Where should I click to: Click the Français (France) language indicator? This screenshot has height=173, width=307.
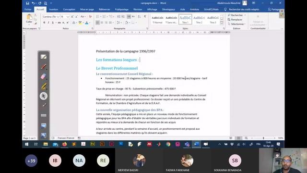tap(66, 138)
